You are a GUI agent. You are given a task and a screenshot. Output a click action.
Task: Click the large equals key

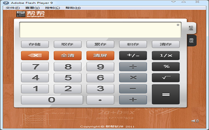click(x=166, y=94)
